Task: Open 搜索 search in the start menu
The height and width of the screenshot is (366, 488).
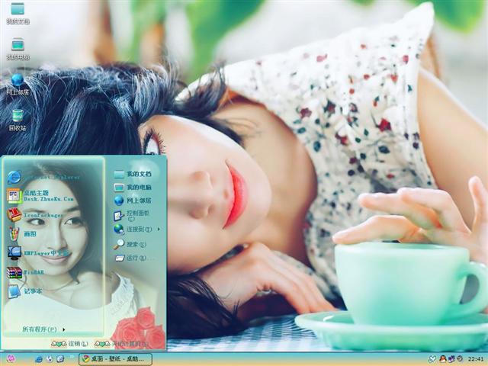Action: pos(130,244)
